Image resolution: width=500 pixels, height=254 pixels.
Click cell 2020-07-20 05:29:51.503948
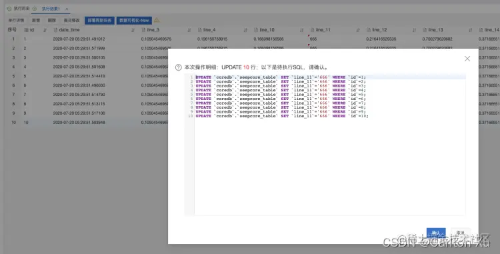[79, 123]
